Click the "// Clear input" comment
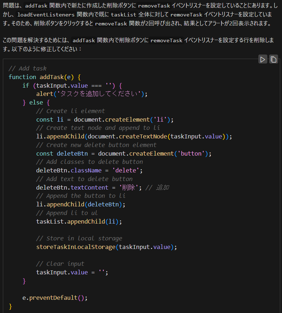 tap(60, 264)
